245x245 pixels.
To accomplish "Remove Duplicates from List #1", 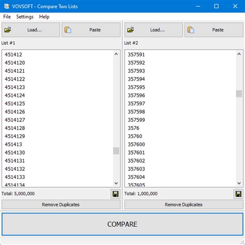I will point(61,205).
